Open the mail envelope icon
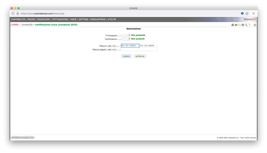The height and width of the screenshot is (153, 267). tap(236, 25)
